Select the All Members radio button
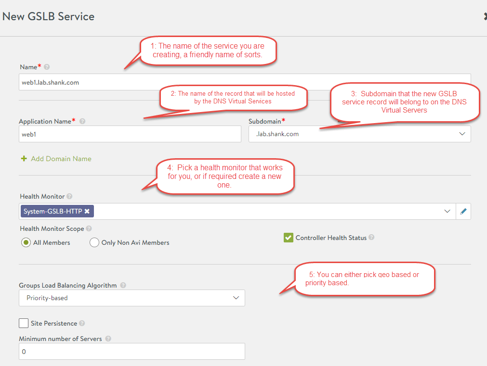Screen dimensions: 487x366 26,242
